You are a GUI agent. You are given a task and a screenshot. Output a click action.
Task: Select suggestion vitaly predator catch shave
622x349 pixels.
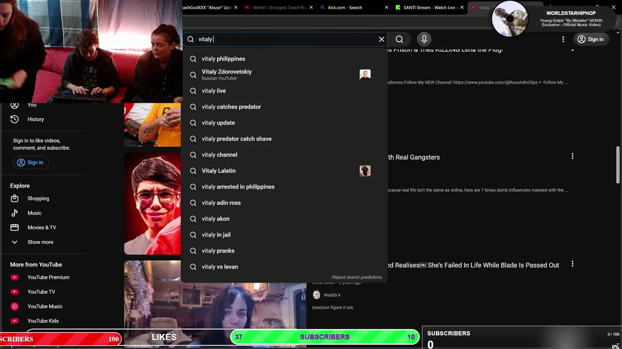pyautogui.click(x=284, y=139)
